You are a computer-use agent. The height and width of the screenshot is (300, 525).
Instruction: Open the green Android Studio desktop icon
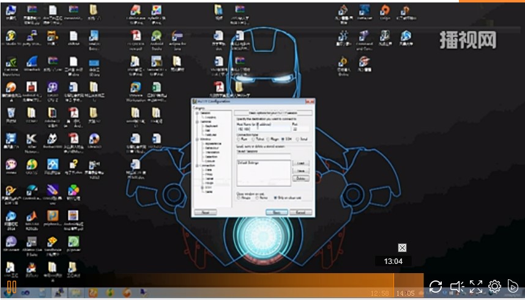(x=157, y=40)
